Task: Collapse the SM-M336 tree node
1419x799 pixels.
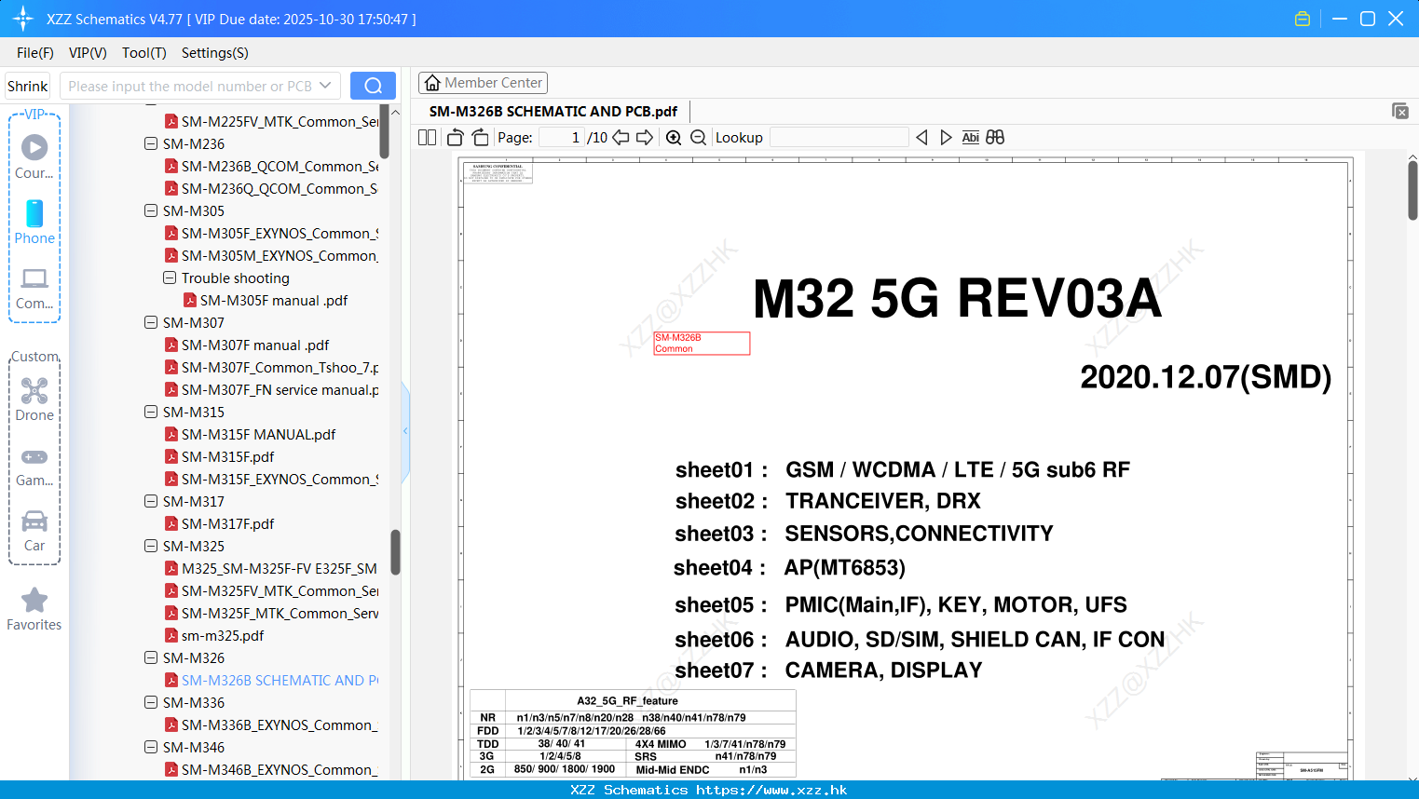Action: click(151, 703)
